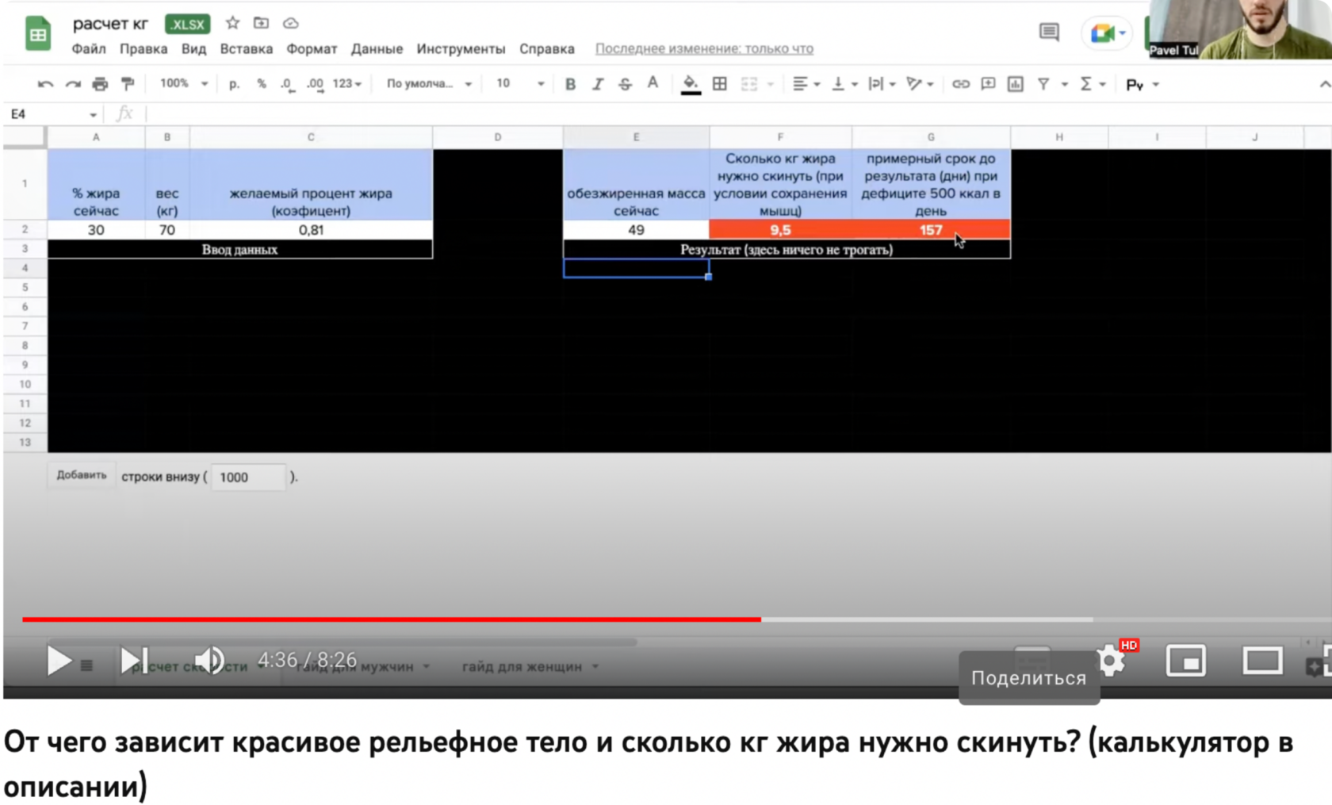Skip to the next video

point(134,660)
